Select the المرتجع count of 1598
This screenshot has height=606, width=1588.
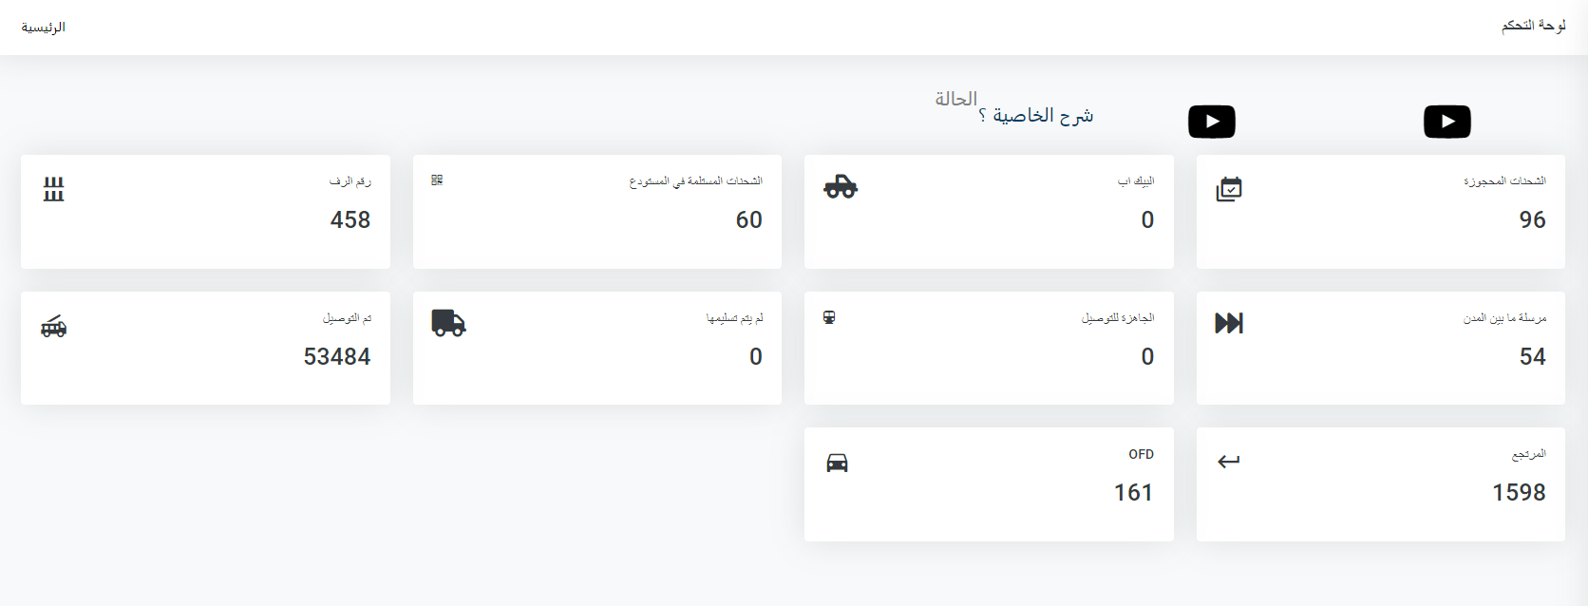coord(1519,492)
